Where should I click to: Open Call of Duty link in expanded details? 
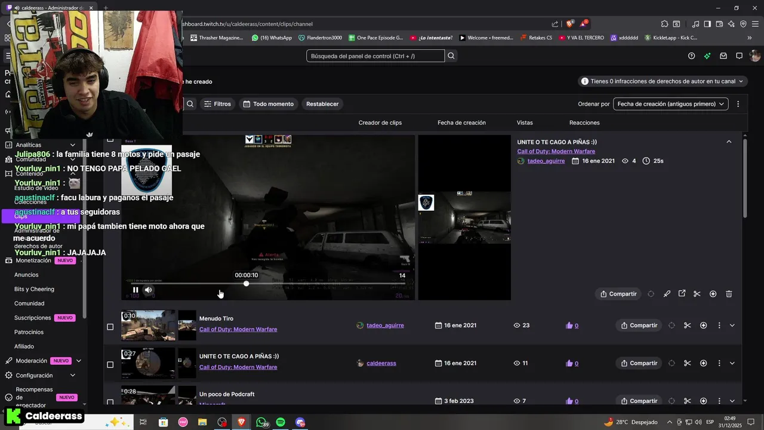tap(556, 151)
